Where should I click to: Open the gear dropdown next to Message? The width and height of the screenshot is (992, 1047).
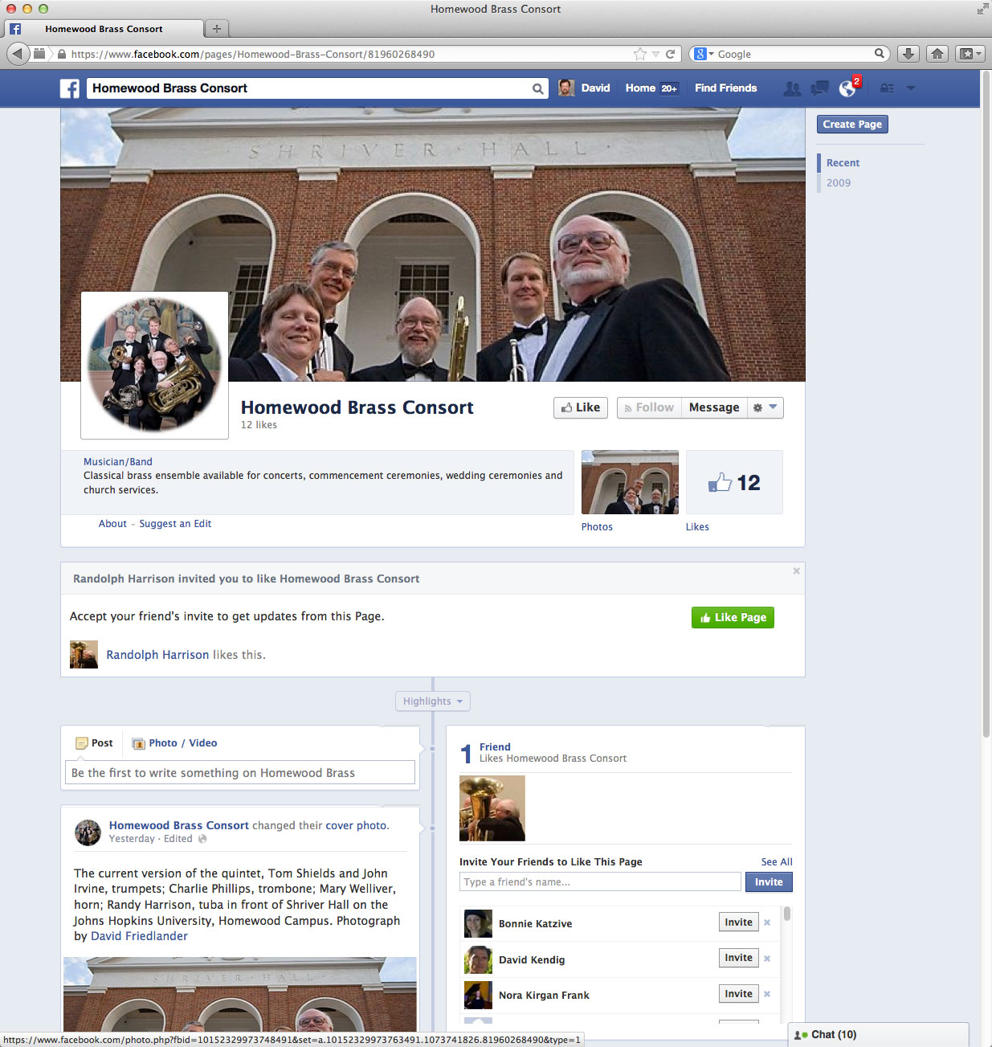(x=765, y=407)
